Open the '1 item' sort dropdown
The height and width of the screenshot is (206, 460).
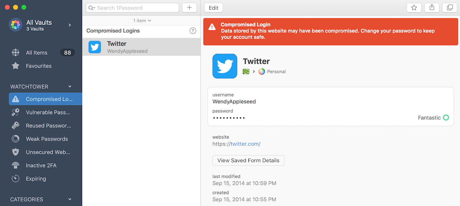[x=142, y=20]
